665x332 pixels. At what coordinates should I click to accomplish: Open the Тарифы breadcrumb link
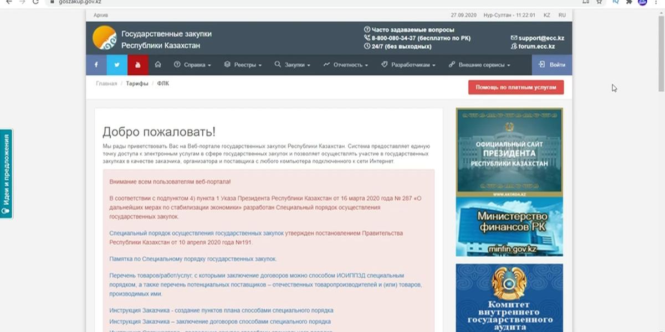(x=137, y=84)
